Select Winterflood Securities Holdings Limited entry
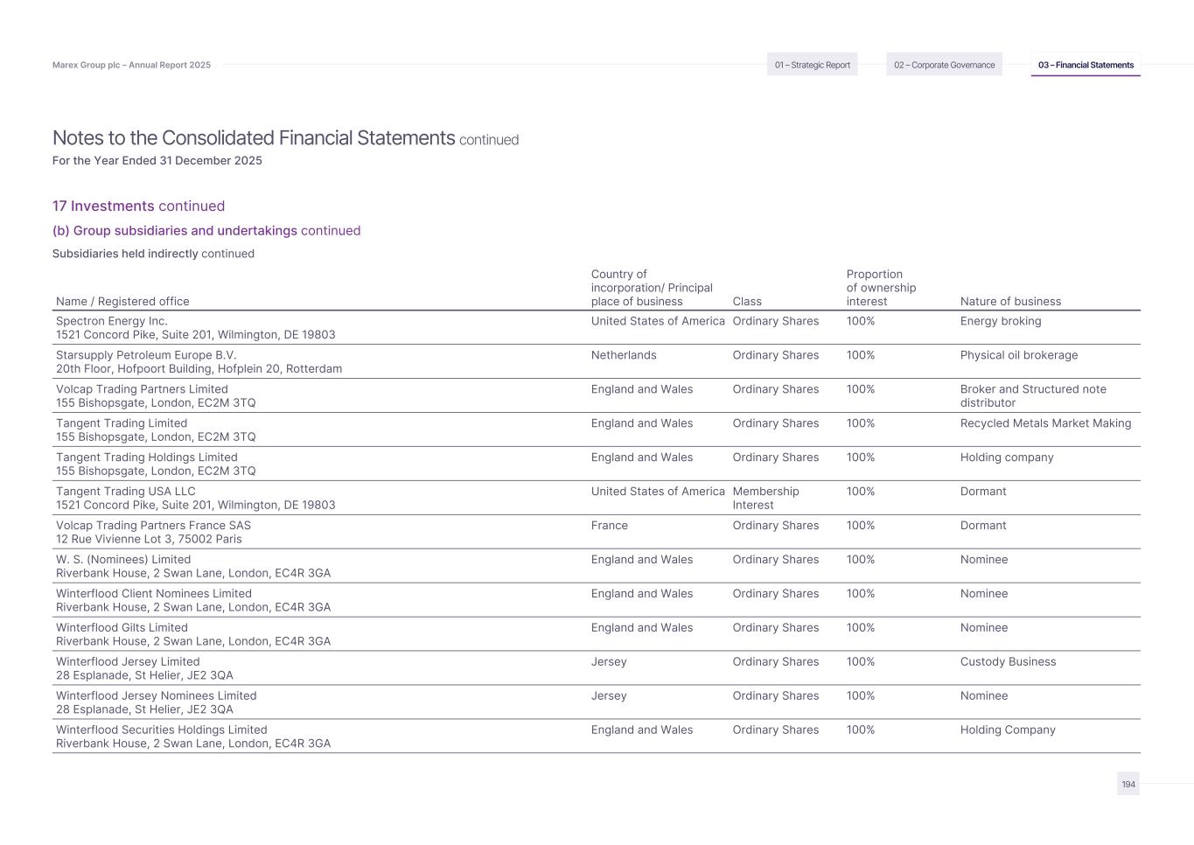The image size is (1194, 845). point(162,730)
